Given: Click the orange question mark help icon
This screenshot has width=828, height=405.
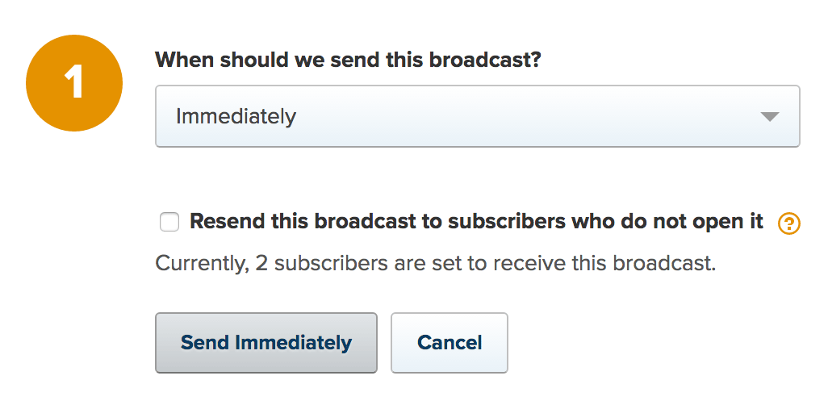Looking at the screenshot, I should [789, 224].
